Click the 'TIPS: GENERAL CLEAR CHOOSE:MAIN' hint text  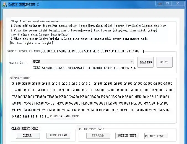(59, 68)
